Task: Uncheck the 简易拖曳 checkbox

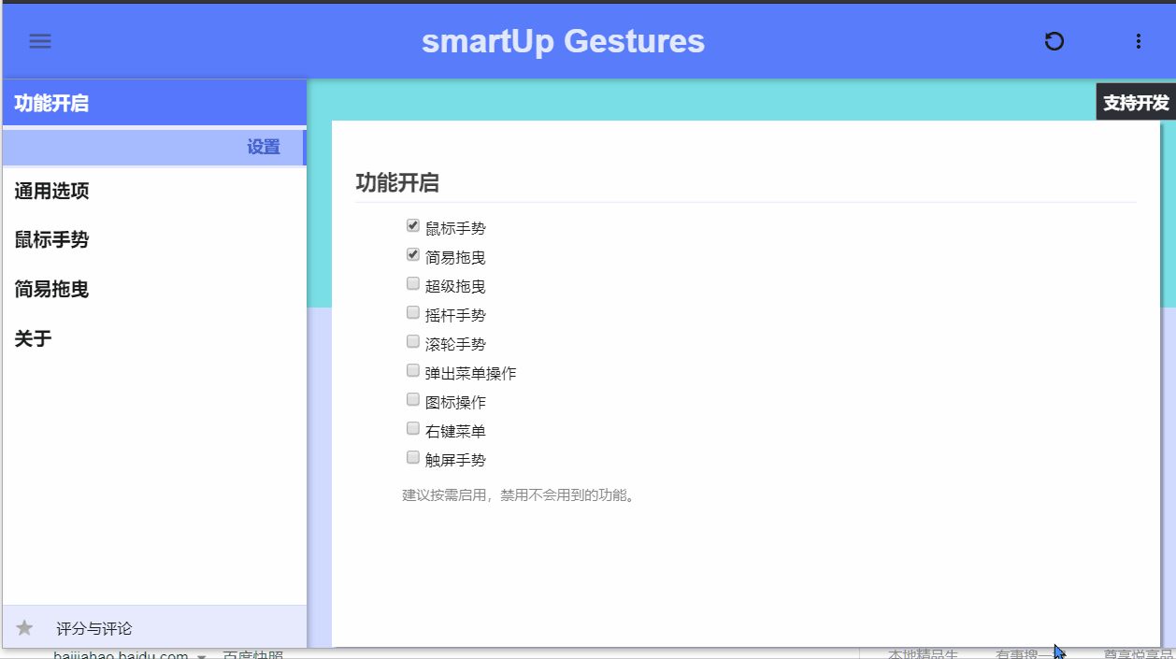Action: [x=413, y=254]
